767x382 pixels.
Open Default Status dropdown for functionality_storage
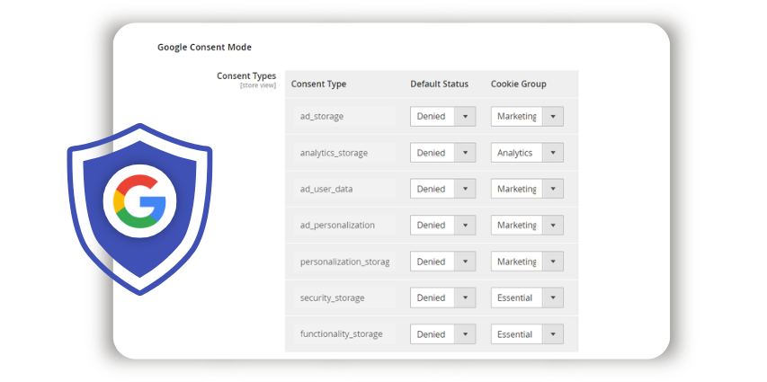[442, 334]
